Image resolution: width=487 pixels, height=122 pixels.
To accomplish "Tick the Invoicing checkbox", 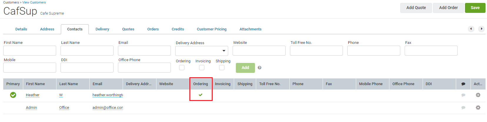I will [202, 68].
